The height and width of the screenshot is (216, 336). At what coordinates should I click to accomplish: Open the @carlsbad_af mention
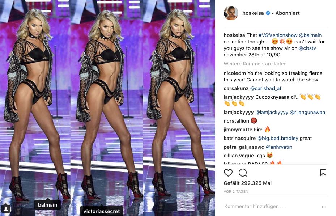pyautogui.click(x=266, y=89)
